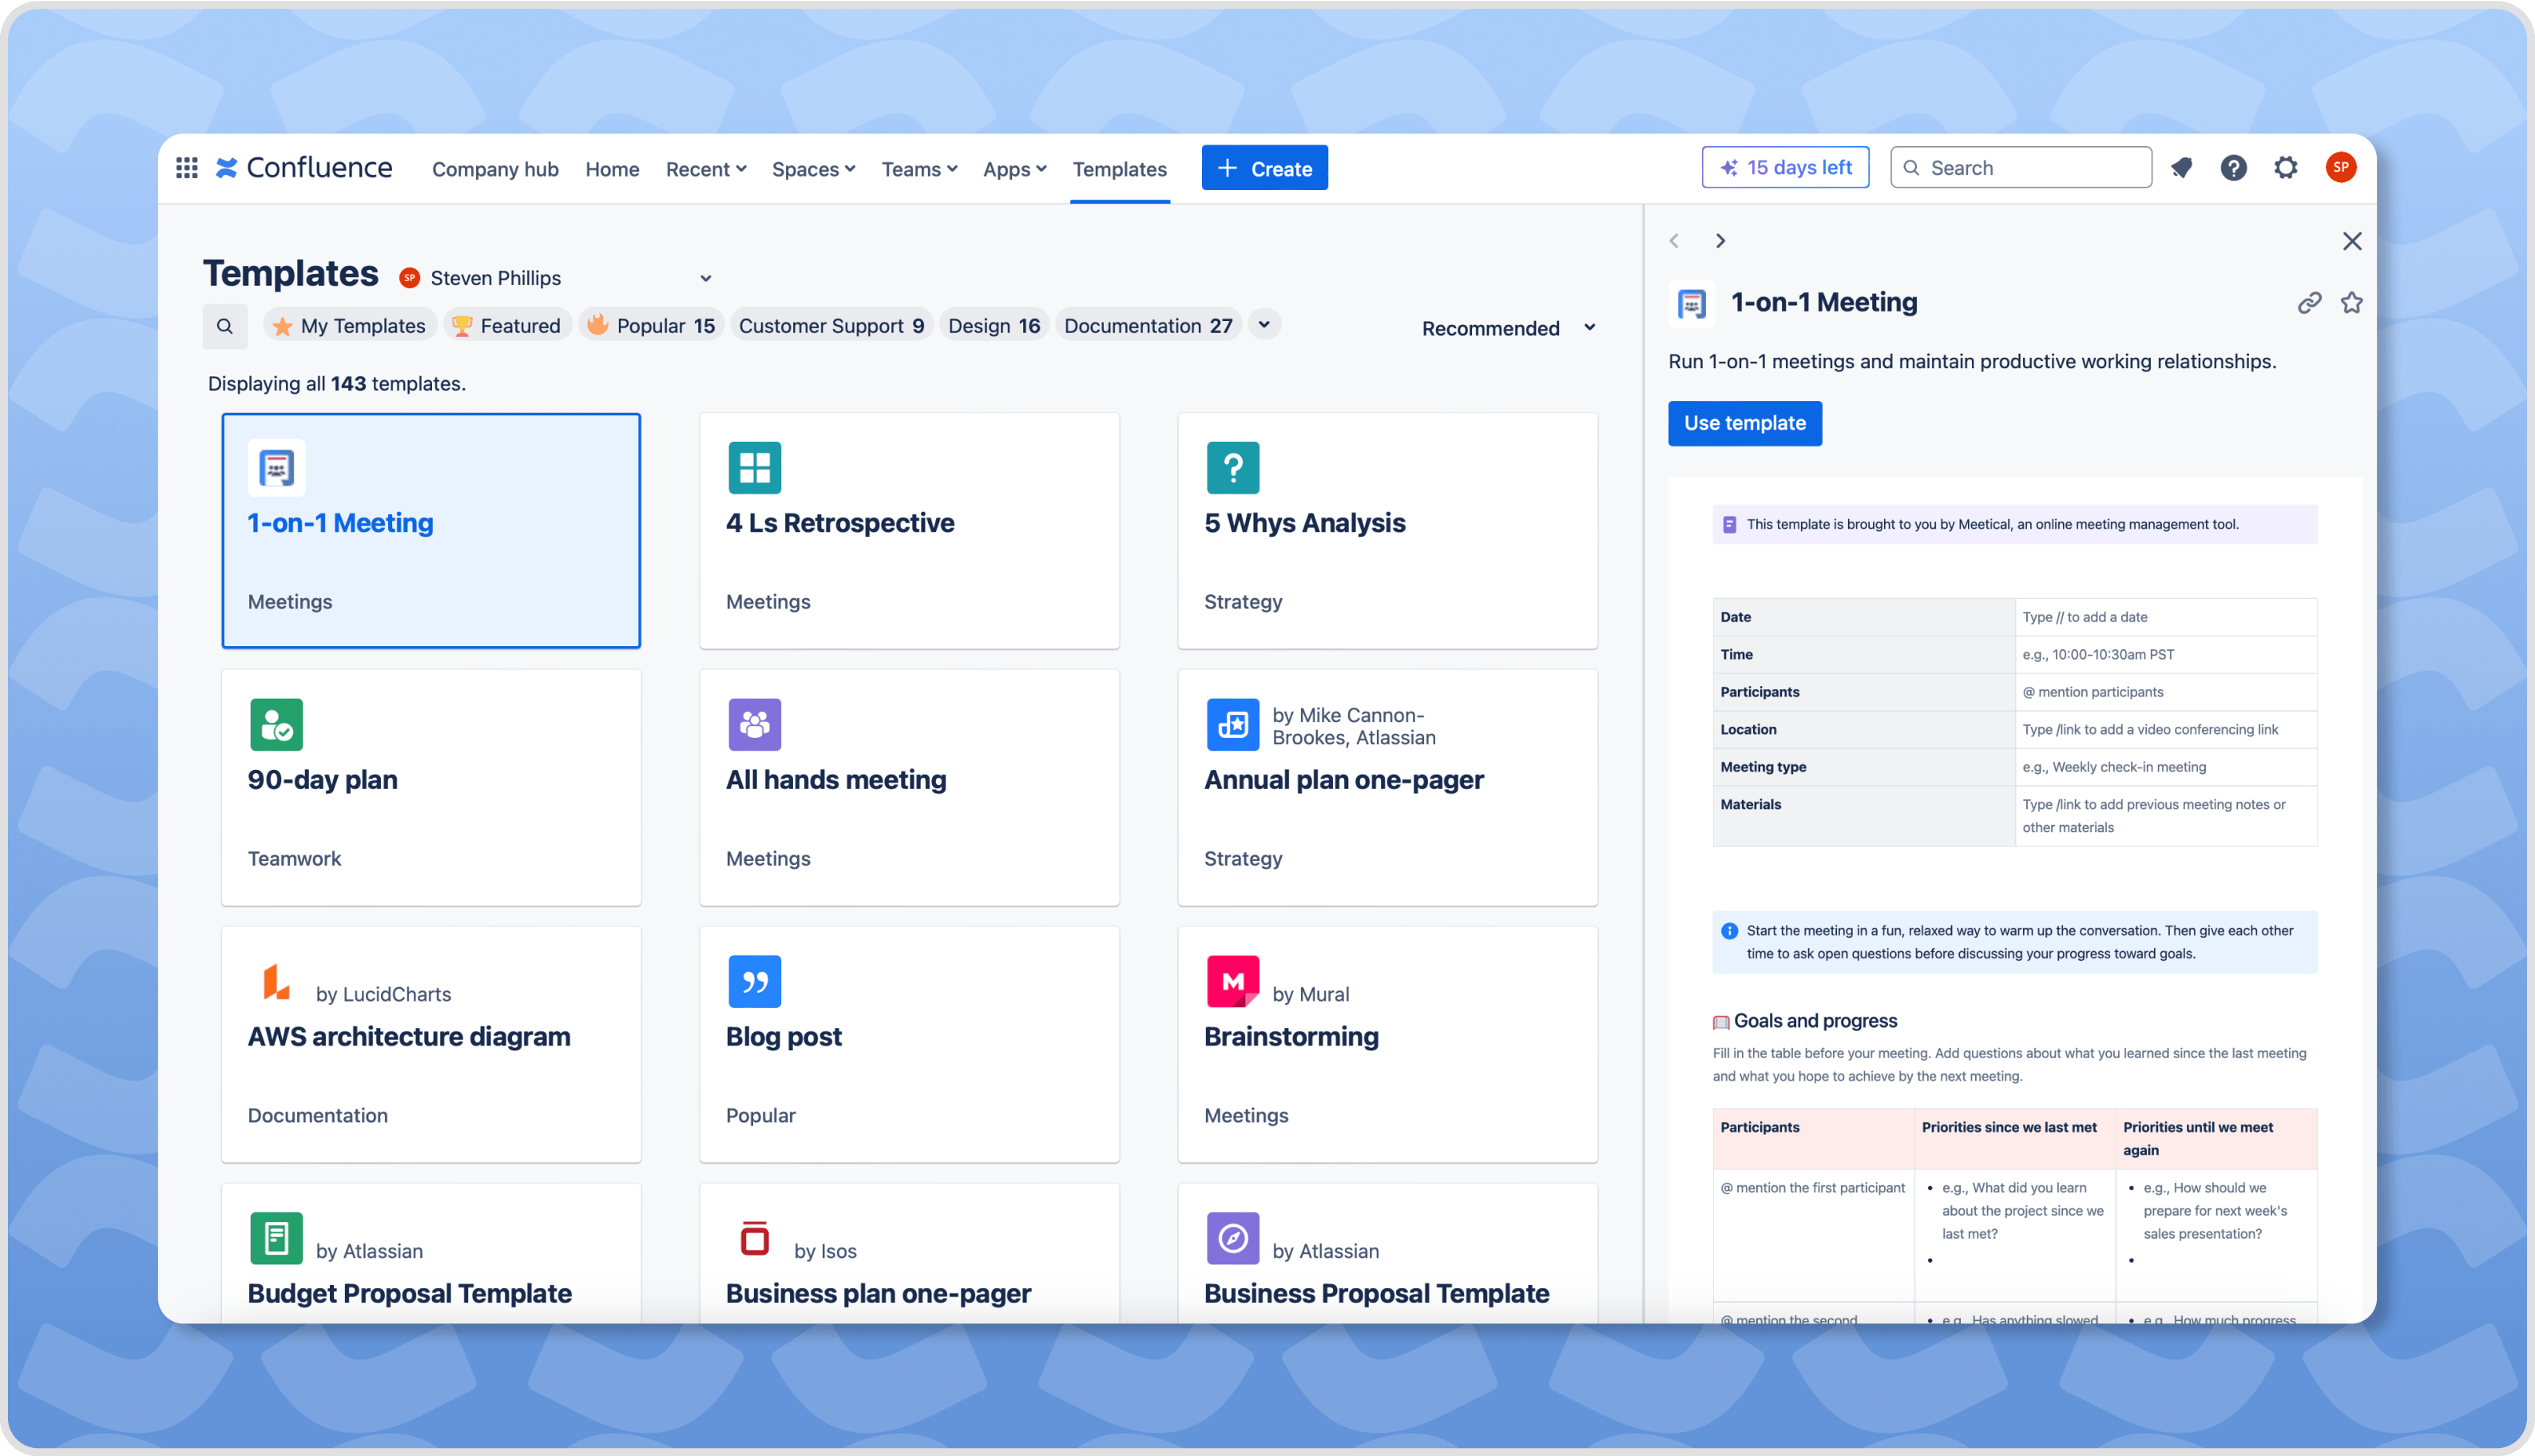This screenshot has width=2535, height=1456.
Task: Click the 5 Whys Analysis template icon
Action: tap(1232, 466)
